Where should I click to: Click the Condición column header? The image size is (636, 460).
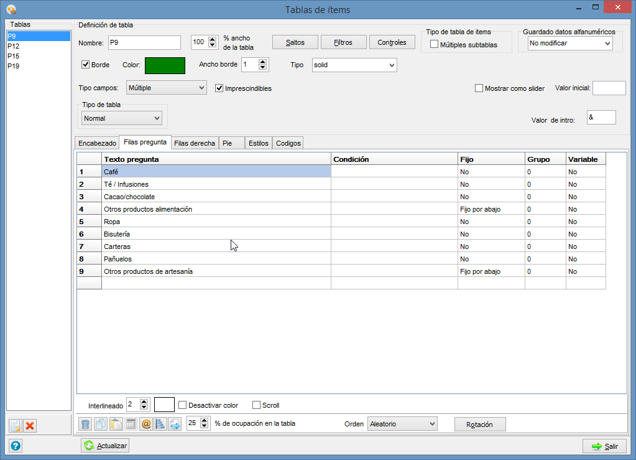(394, 159)
